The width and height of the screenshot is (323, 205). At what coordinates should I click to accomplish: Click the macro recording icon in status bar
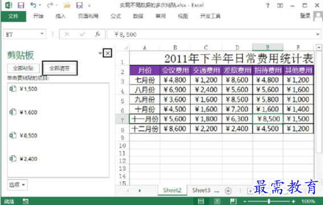pyautogui.click(x=26, y=201)
